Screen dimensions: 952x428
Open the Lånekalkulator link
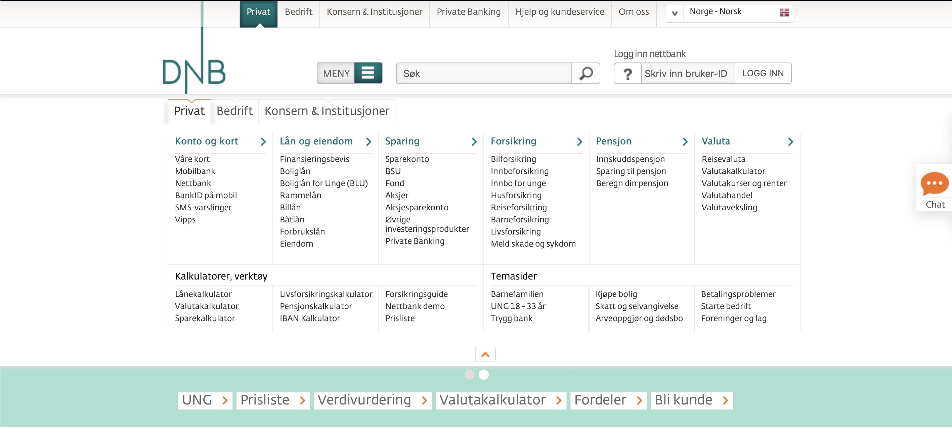click(203, 294)
